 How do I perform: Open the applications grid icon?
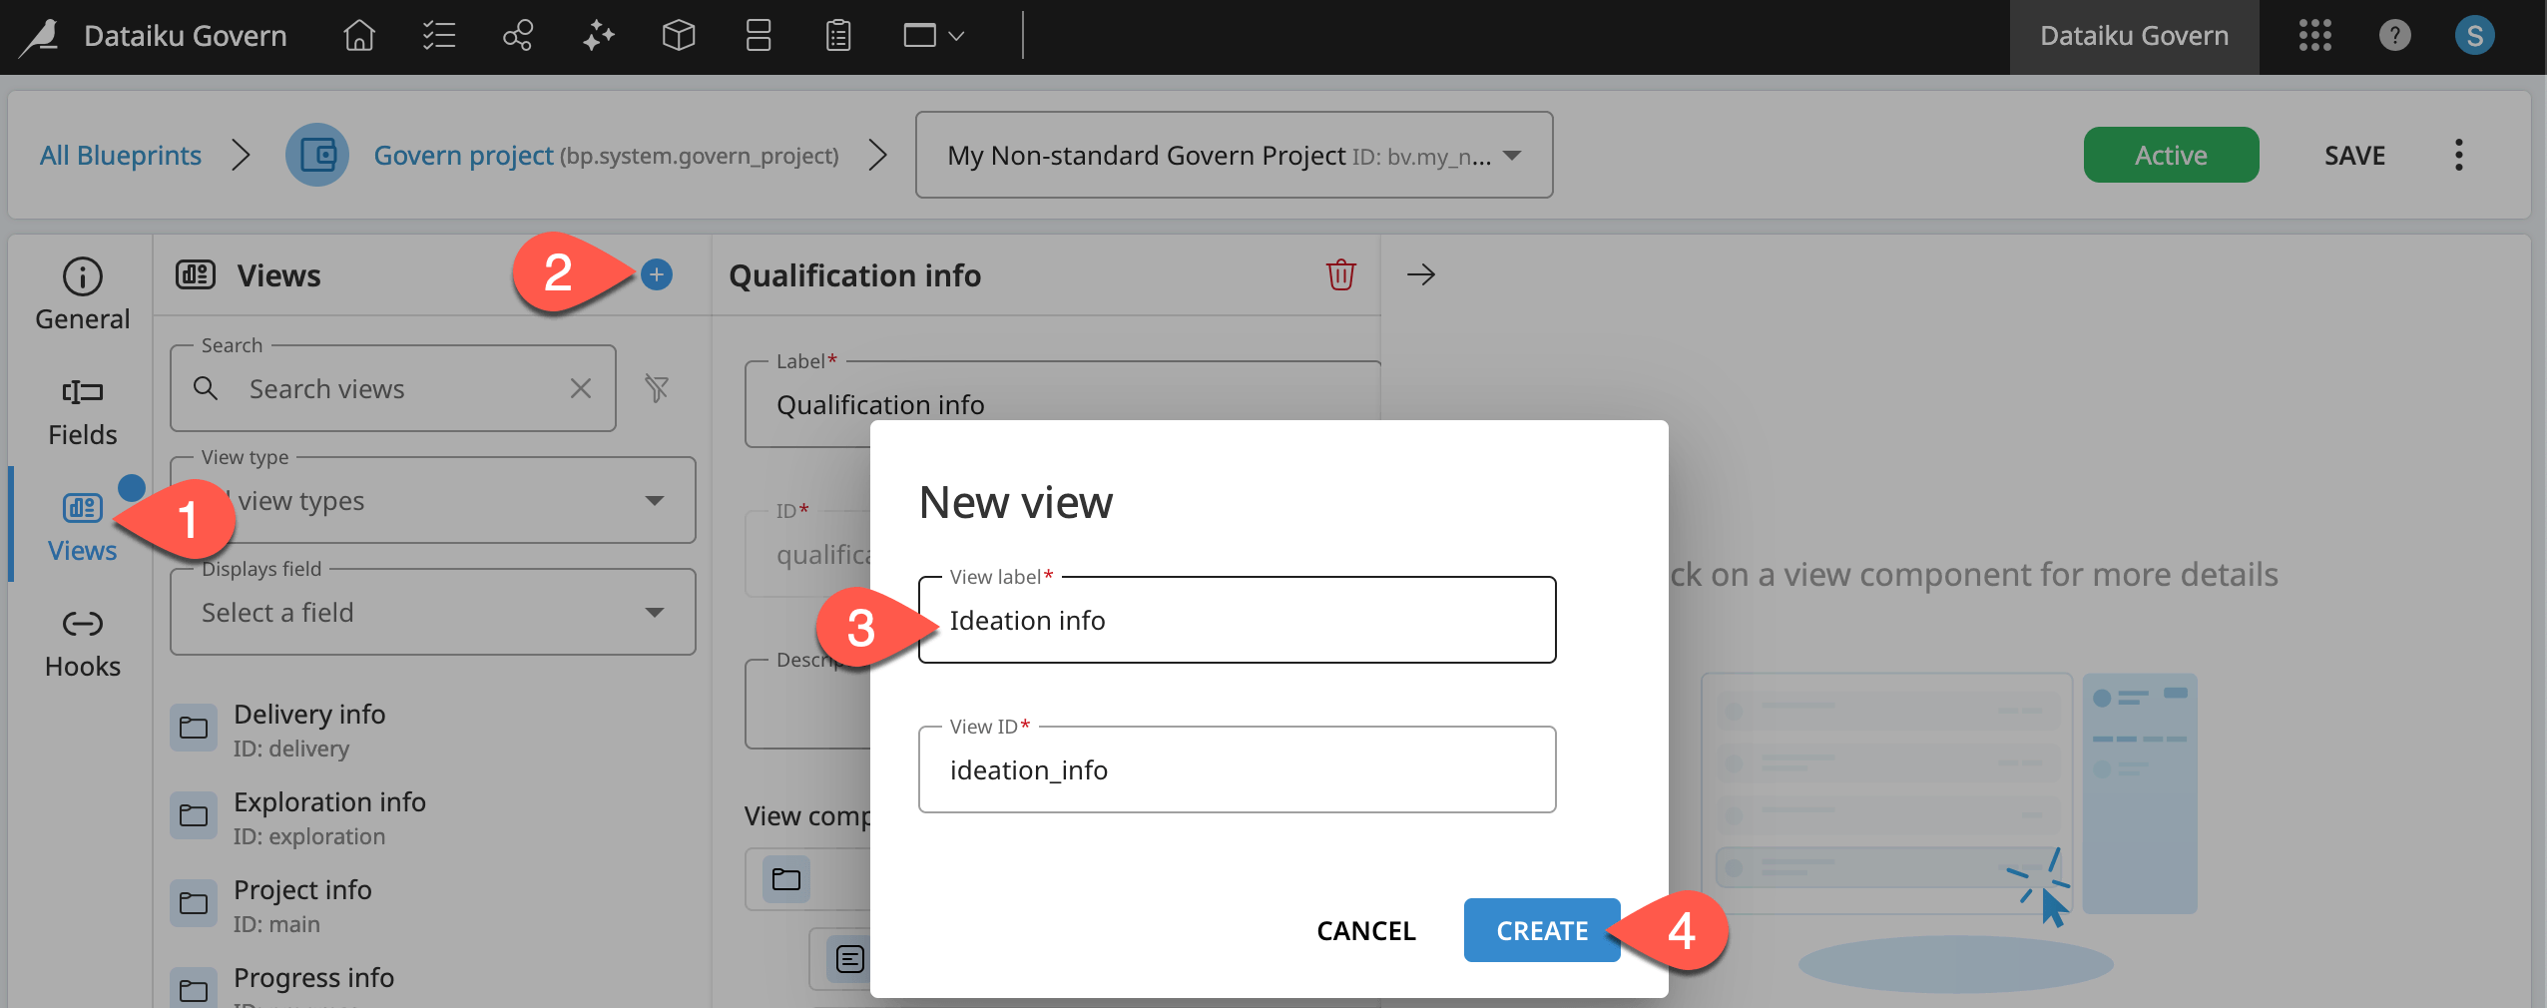[x=2315, y=36]
